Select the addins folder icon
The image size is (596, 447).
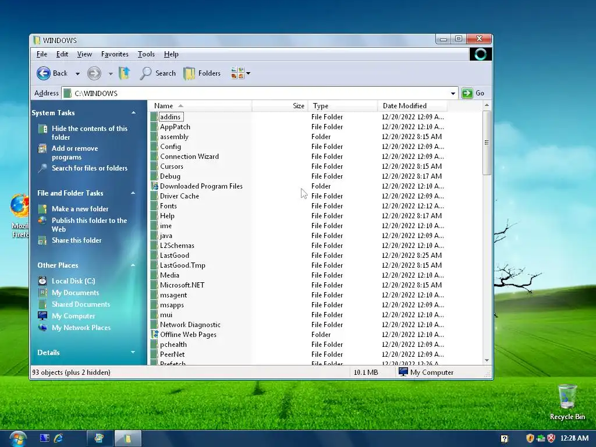coord(154,116)
